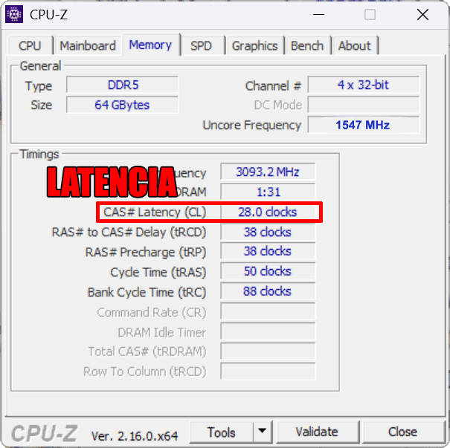Viewport: 450px width, 448px height.
Task: Switch to the Graphics tab
Action: coord(254,45)
